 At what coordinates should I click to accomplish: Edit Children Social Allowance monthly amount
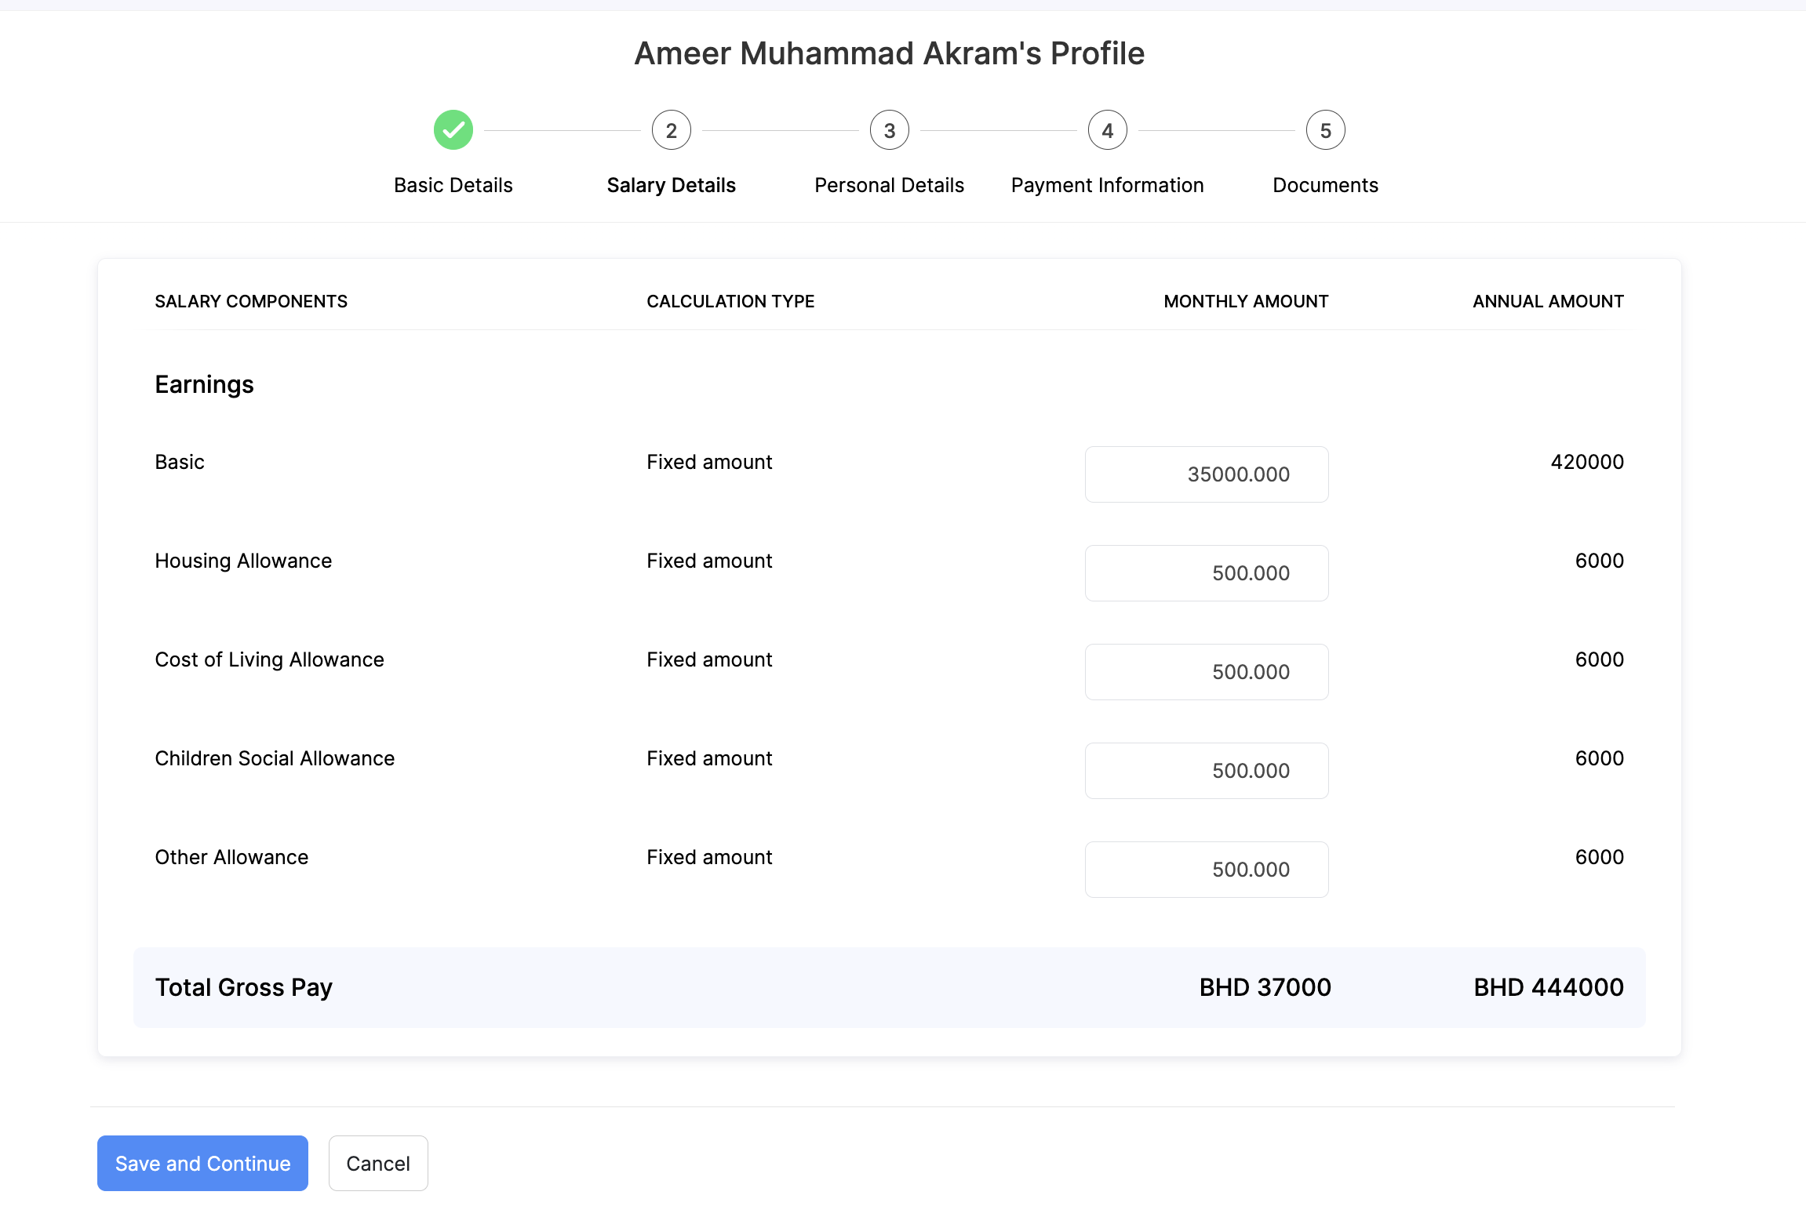(1207, 771)
